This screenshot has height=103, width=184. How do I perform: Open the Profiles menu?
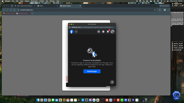click(42, 1)
